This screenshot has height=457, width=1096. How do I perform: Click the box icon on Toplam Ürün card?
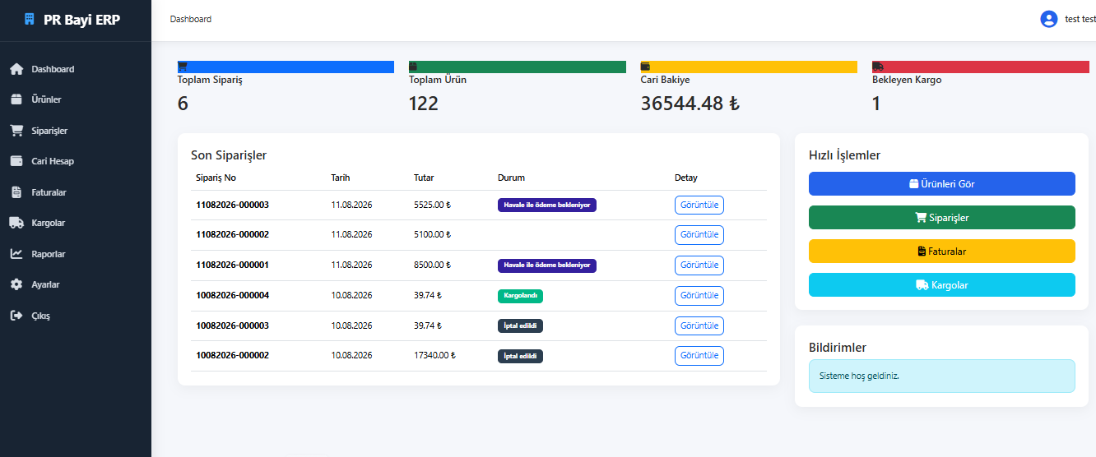click(414, 66)
